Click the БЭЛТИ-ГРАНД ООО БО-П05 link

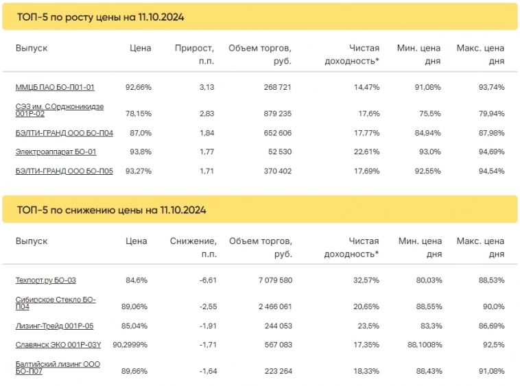click(64, 171)
